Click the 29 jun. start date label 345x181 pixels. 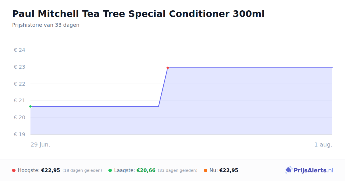point(41,145)
